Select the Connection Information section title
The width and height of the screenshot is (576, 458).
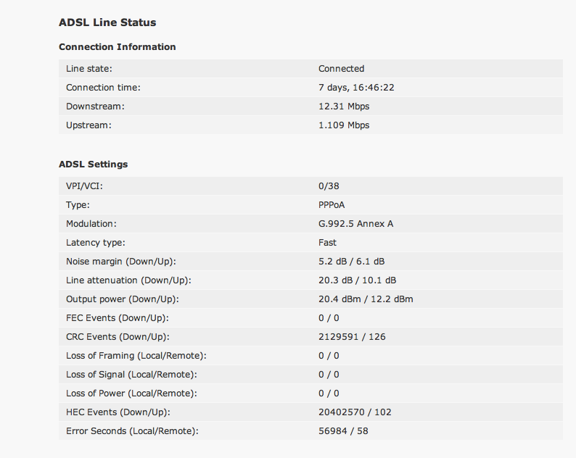point(118,47)
